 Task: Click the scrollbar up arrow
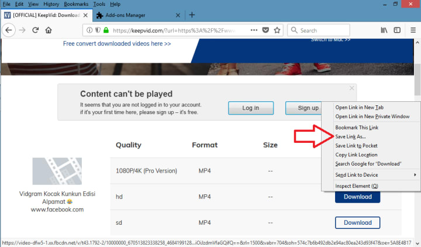coord(417,43)
